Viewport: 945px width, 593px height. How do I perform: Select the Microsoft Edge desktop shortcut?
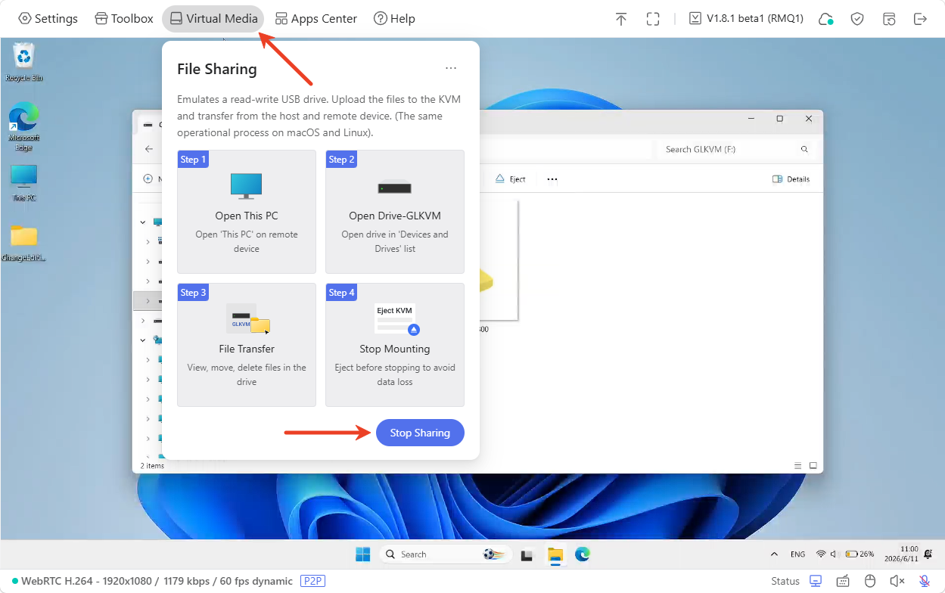pyautogui.click(x=24, y=126)
